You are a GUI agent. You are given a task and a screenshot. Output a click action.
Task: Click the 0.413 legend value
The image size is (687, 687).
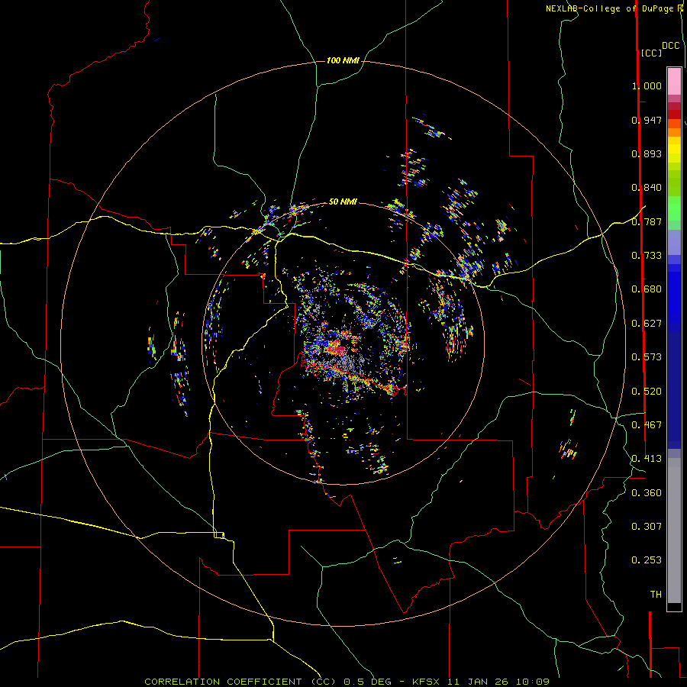647,459
